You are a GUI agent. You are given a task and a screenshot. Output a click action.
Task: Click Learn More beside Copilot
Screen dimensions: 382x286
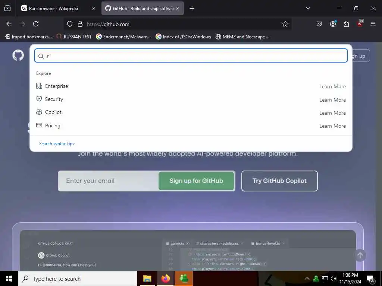coord(332,113)
